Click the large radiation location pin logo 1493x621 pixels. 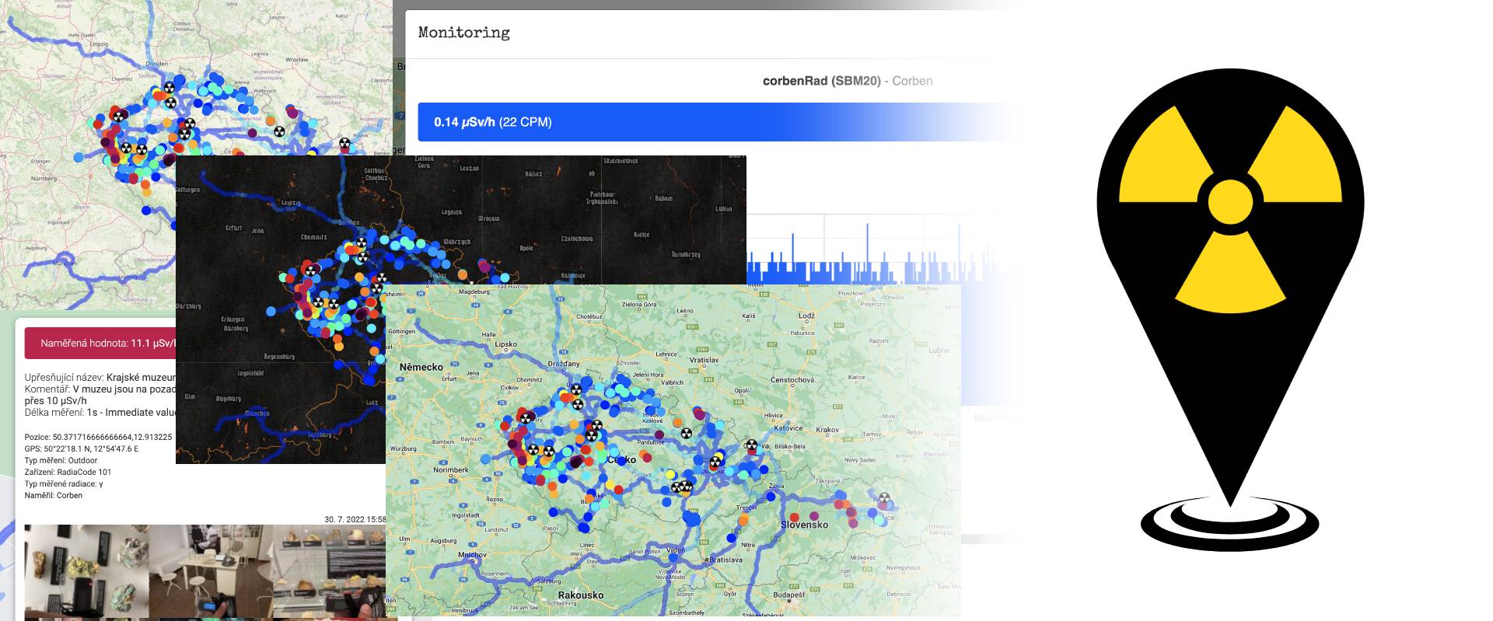coord(1230,311)
